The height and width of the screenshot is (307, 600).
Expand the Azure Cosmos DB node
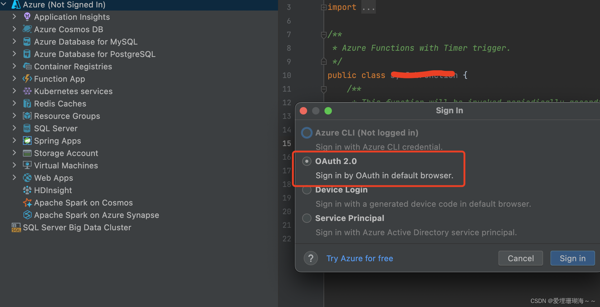tap(14, 29)
